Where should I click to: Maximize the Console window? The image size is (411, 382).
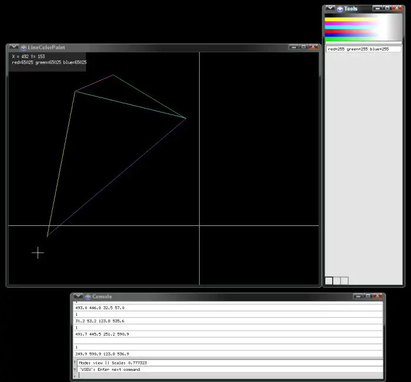click(x=368, y=296)
